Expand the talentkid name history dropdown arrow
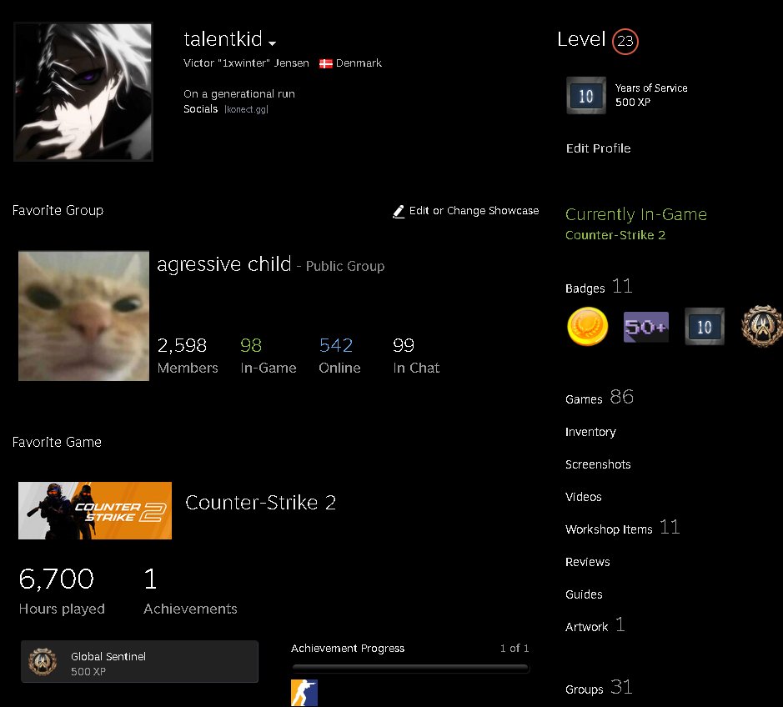 coord(272,43)
